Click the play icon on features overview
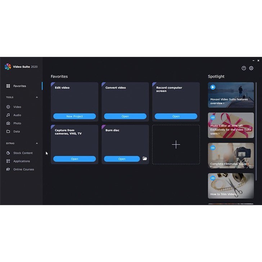This screenshot has width=262, height=262. (213, 87)
